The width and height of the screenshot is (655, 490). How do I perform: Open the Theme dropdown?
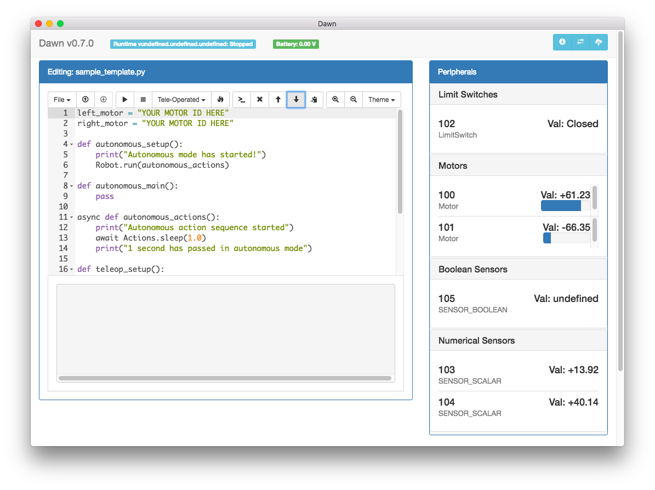pos(381,100)
